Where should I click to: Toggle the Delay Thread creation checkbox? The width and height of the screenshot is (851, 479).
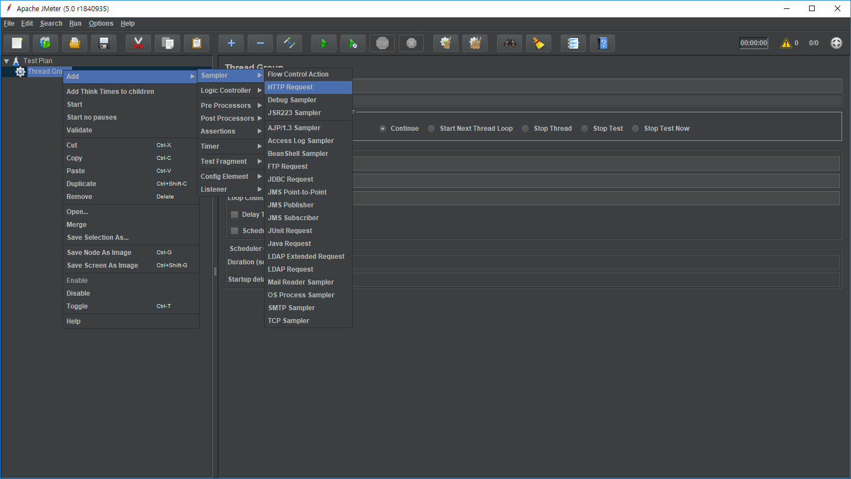235,215
